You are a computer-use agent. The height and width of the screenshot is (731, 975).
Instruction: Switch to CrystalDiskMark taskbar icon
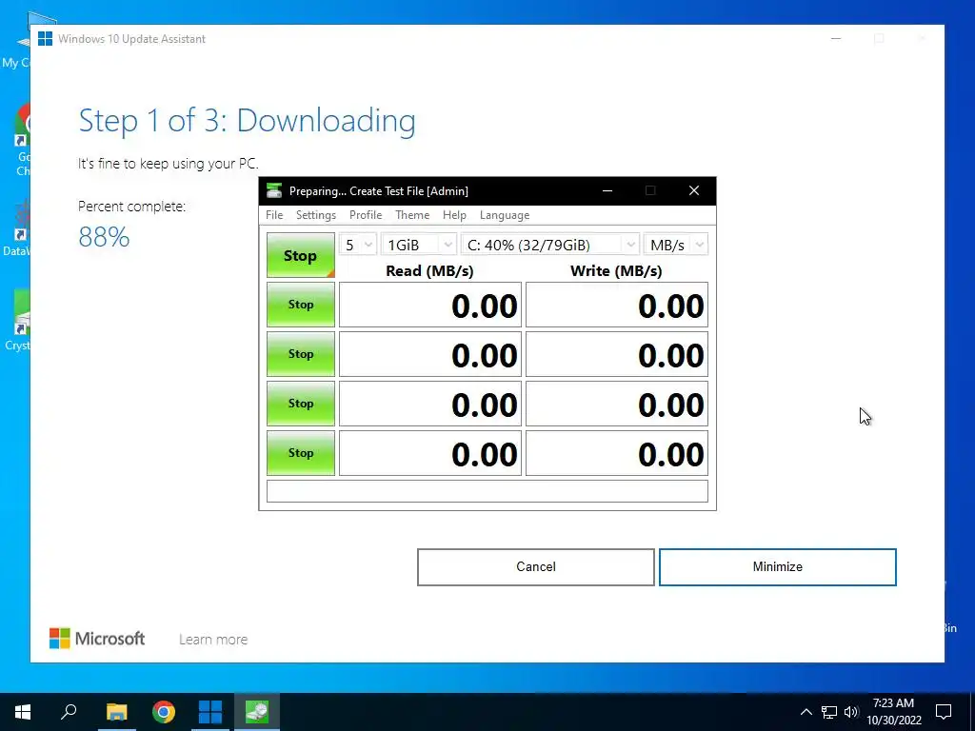[x=257, y=712]
